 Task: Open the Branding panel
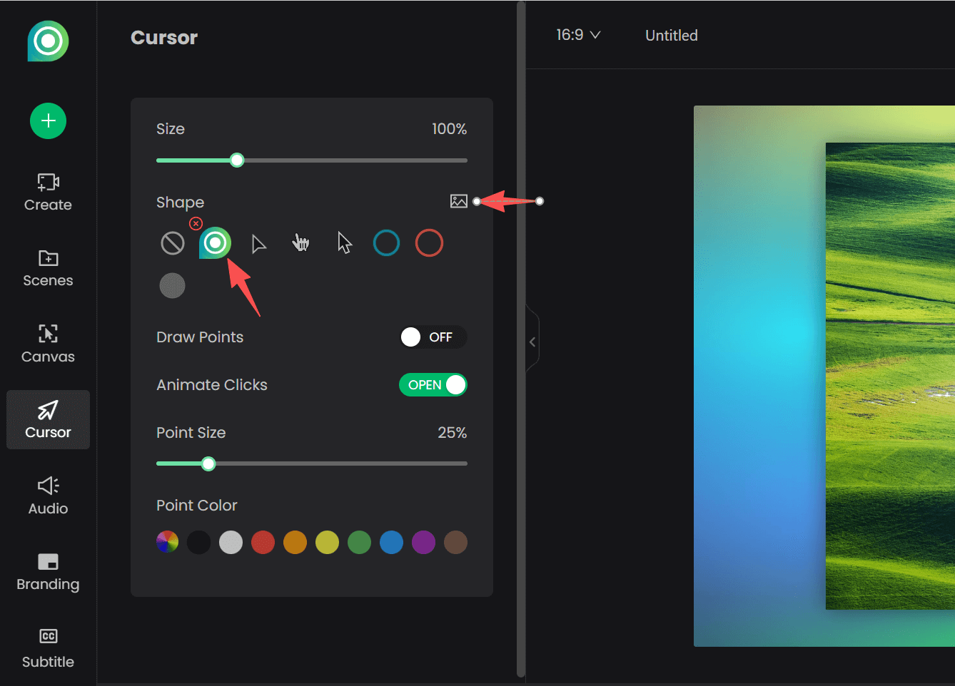pos(47,571)
